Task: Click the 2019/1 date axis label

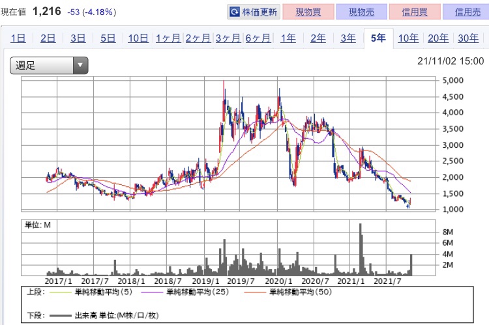Action: coord(205,281)
